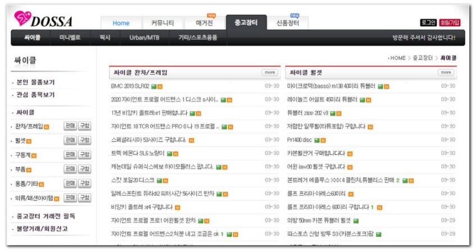Viewport: 475px width, 252px height.
Task: Click the 회원가입 button
Action: [450, 22]
